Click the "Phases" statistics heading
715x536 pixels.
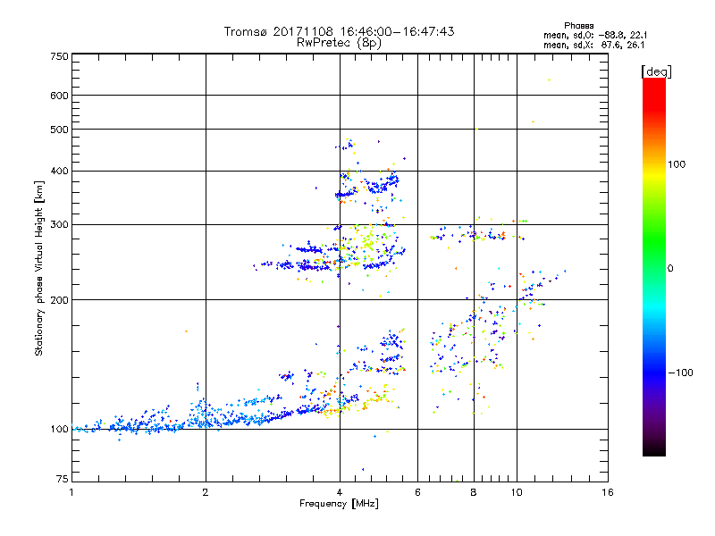click(x=578, y=26)
